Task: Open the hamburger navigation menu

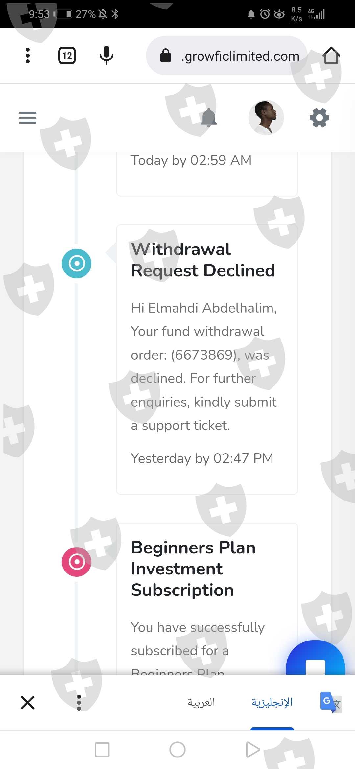Action: [x=28, y=118]
